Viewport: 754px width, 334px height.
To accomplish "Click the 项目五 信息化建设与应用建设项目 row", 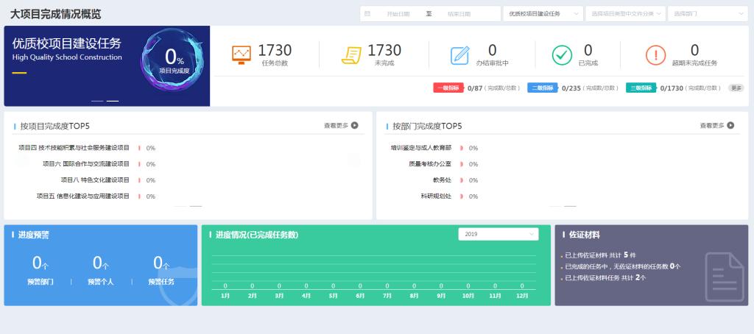I will click(x=96, y=196).
